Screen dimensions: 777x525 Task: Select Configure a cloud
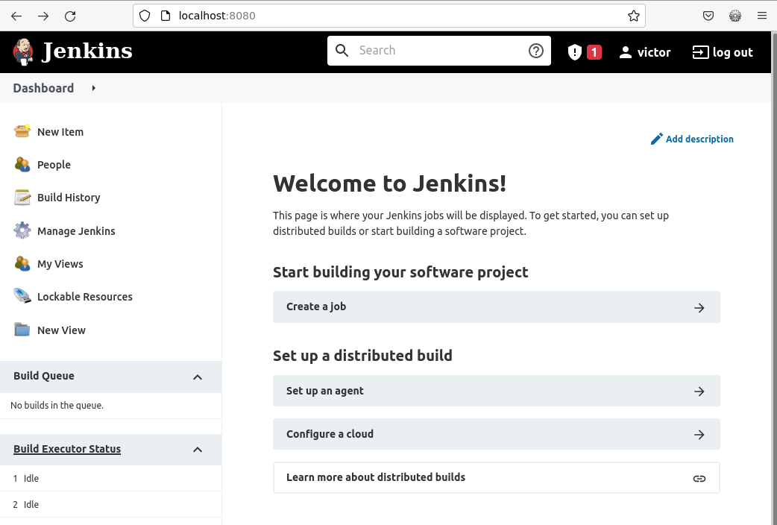[x=496, y=434]
